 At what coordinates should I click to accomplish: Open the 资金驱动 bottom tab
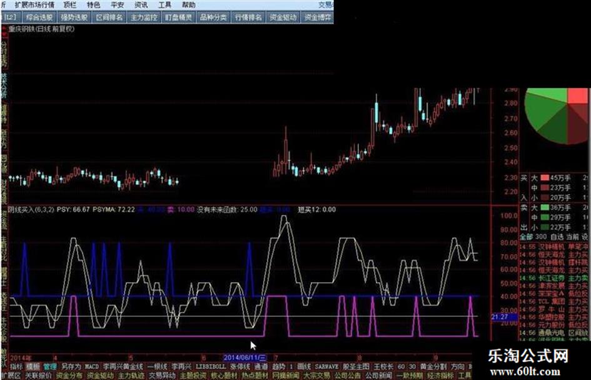[x=100, y=376]
